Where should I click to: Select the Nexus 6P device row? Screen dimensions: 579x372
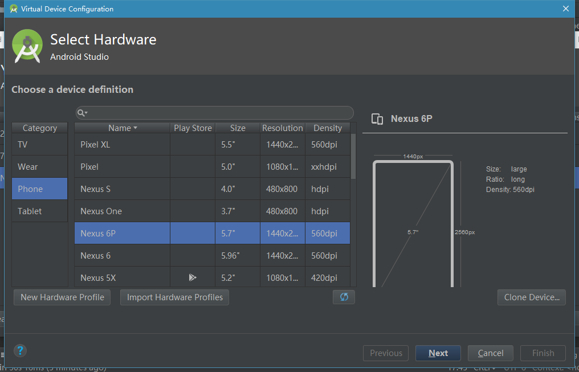point(213,233)
